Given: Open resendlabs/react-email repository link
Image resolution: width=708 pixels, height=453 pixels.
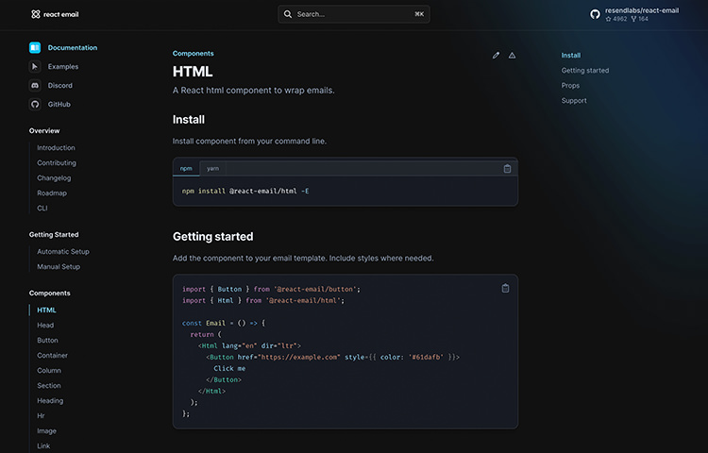Looking at the screenshot, I should (642, 10).
